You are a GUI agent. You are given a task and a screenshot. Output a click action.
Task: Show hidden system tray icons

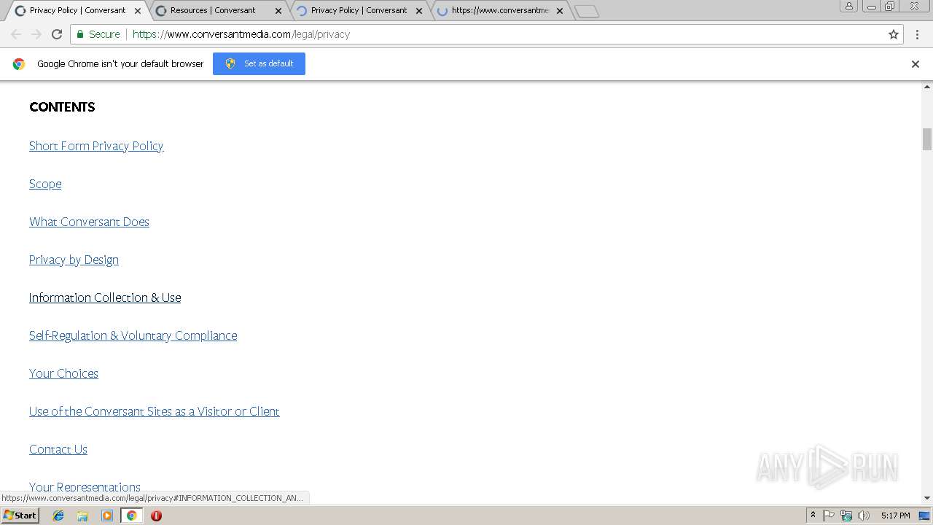click(x=813, y=516)
